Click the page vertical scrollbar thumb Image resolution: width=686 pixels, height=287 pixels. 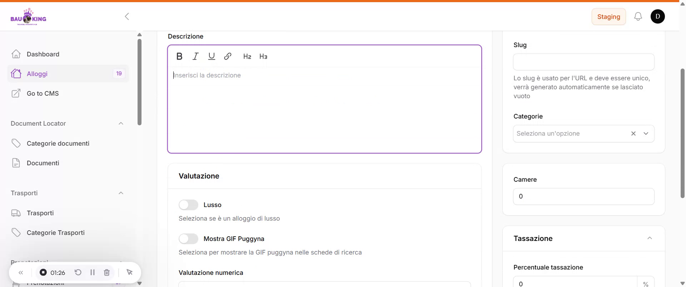pos(682,133)
